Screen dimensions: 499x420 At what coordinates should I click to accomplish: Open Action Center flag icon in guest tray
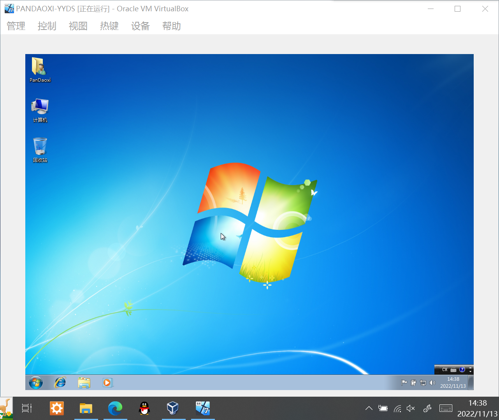pos(404,383)
